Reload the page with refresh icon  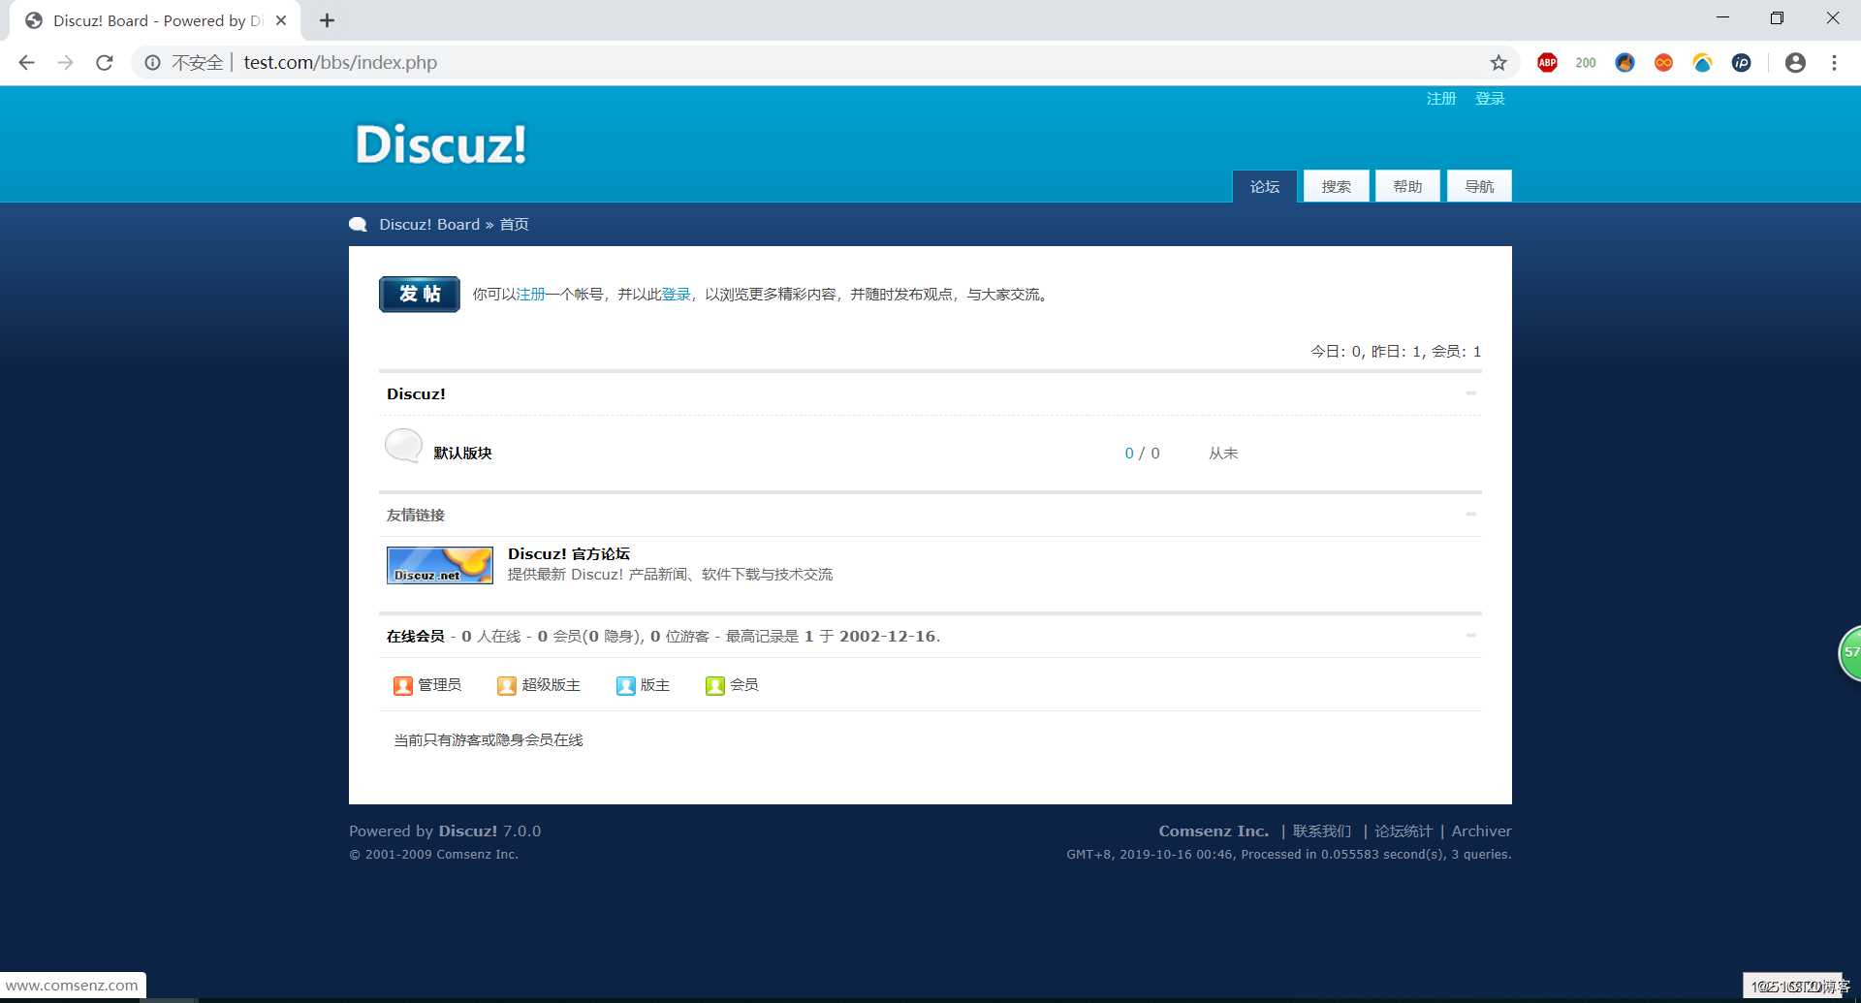(104, 62)
